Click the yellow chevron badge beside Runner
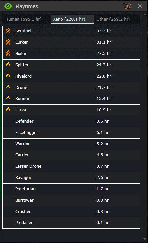 [x=8, y=98]
